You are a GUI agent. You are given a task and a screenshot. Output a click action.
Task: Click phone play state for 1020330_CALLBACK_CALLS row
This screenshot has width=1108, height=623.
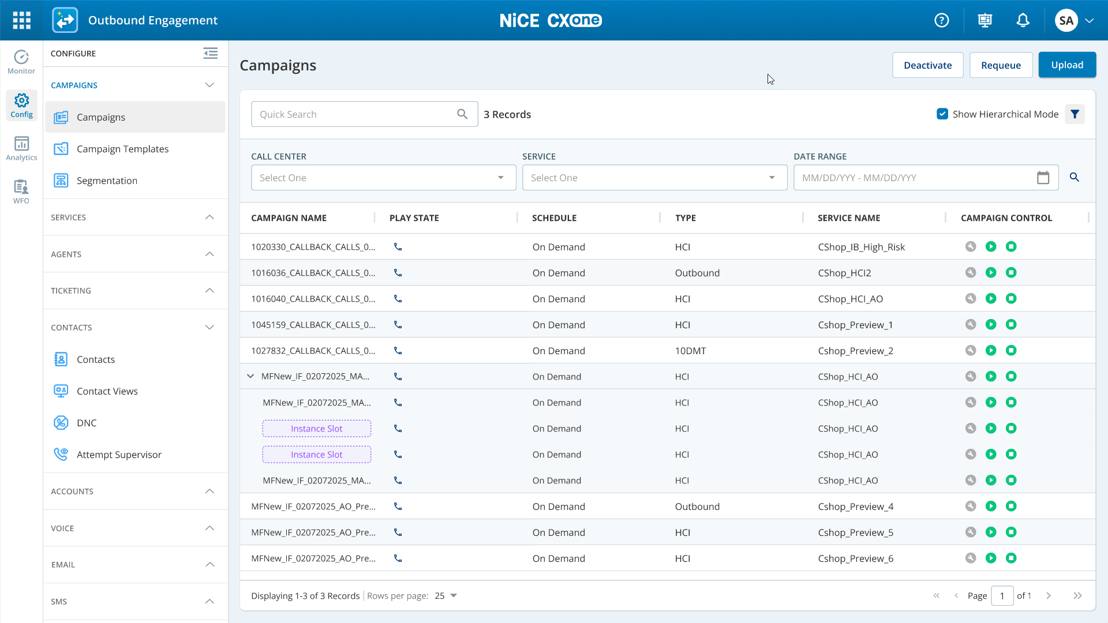point(398,247)
